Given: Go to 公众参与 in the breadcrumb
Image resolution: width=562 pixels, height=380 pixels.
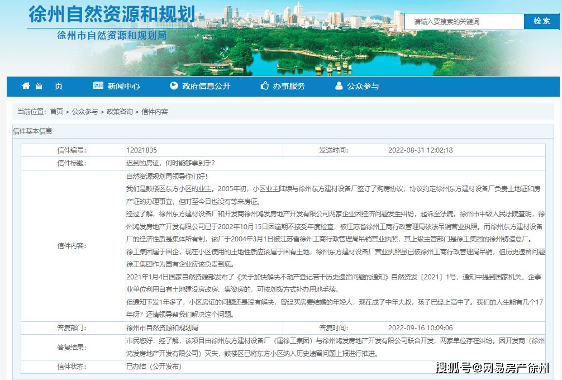Looking at the screenshot, I should click(x=85, y=112).
